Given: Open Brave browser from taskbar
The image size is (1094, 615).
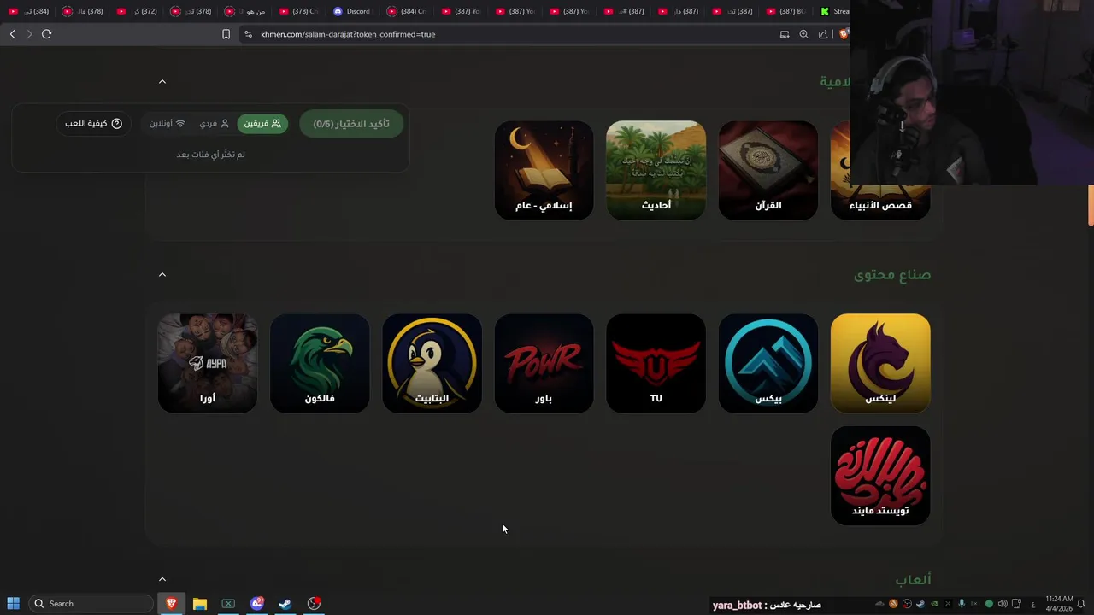Looking at the screenshot, I should click(171, 604).
